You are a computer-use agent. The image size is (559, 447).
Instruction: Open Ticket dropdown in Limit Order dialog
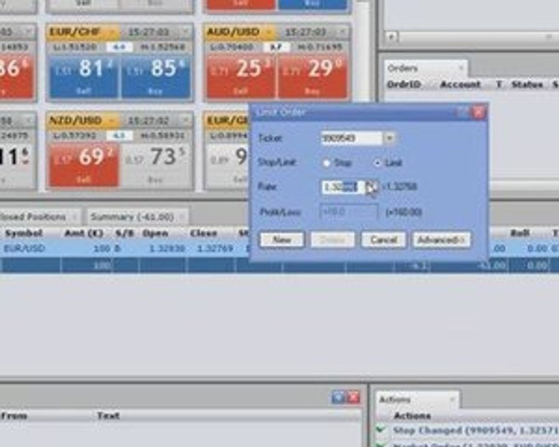(x=389, y=138)
